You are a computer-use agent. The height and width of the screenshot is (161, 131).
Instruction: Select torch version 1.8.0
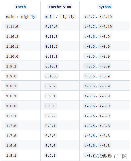(x=11, y=106)
